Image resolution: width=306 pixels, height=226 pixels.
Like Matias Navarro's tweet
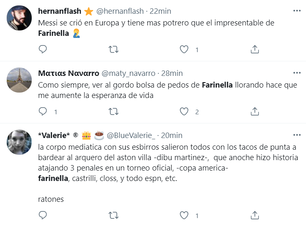click(x=184, y=112)
